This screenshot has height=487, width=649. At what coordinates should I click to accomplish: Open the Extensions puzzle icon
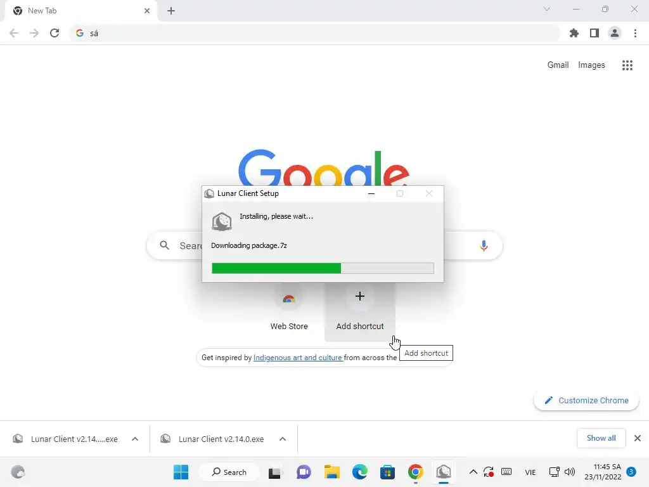[x=574, y=33]
